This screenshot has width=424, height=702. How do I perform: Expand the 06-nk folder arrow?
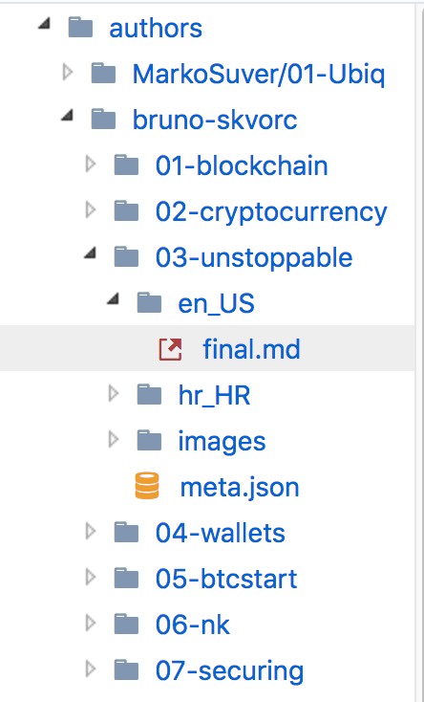(91, 623)
